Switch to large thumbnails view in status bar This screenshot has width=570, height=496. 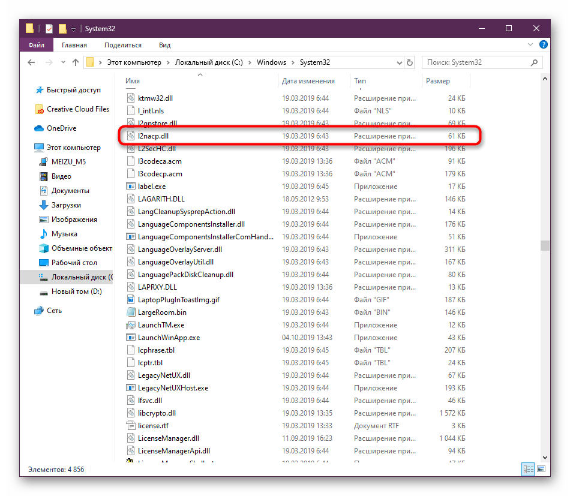pos(541,469)
